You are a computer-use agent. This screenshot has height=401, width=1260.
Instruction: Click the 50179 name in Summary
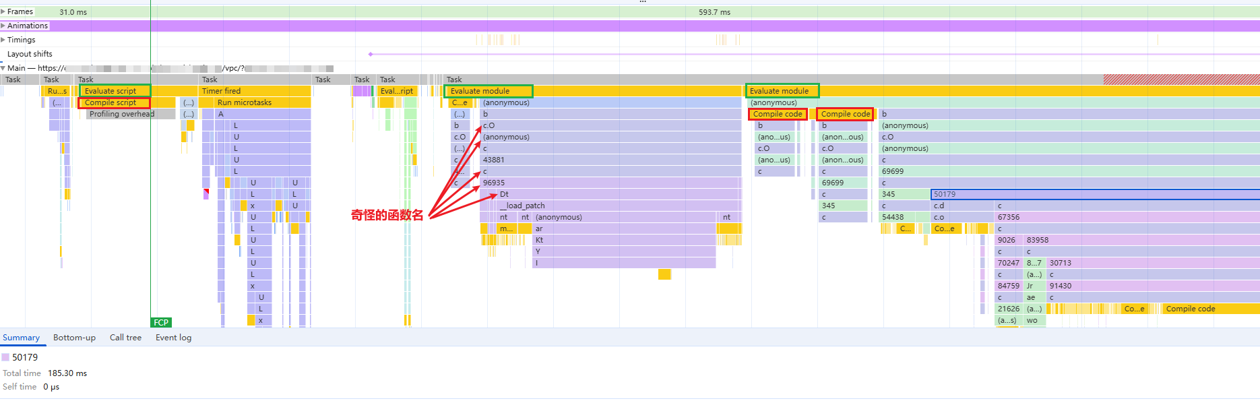point(25,357)
